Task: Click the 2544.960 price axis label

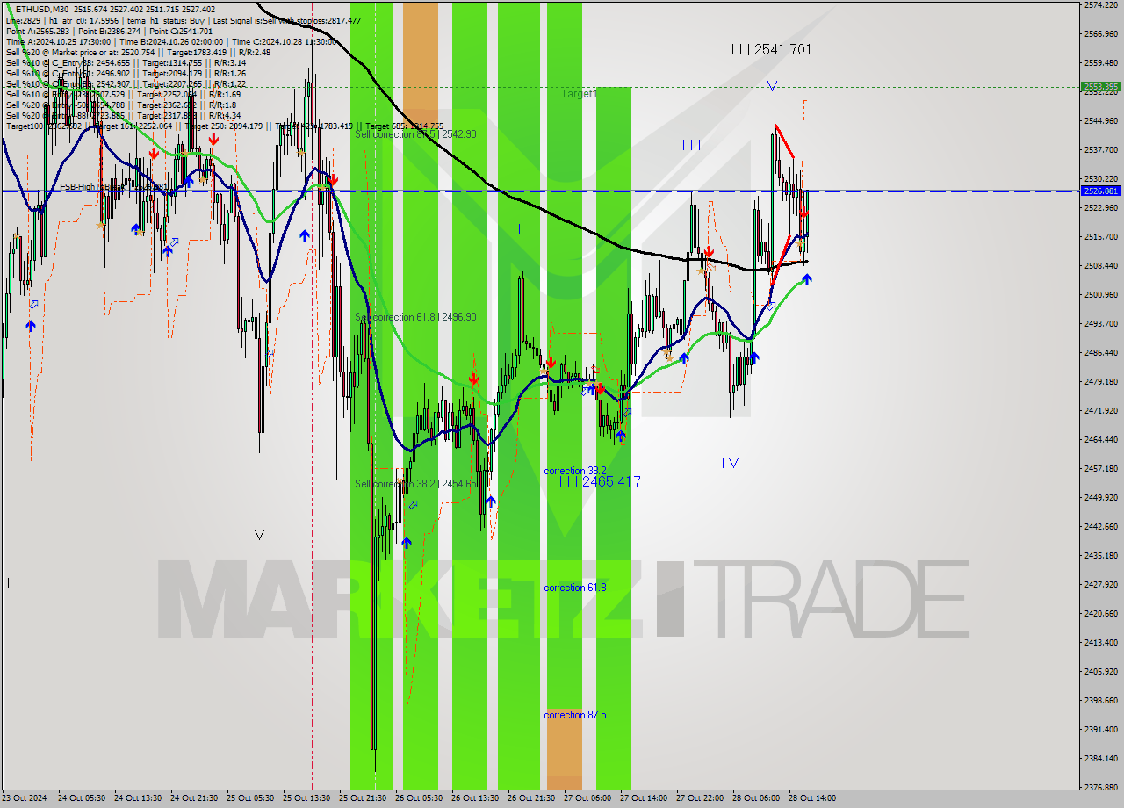Action: coord(1100,121)
